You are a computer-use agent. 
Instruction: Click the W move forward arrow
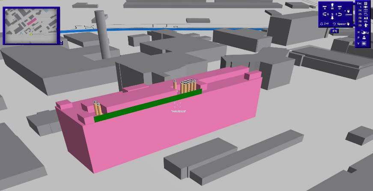coord(331,5)
